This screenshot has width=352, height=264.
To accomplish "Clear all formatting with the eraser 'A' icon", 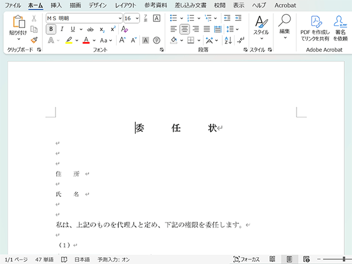I will point(124,29).
